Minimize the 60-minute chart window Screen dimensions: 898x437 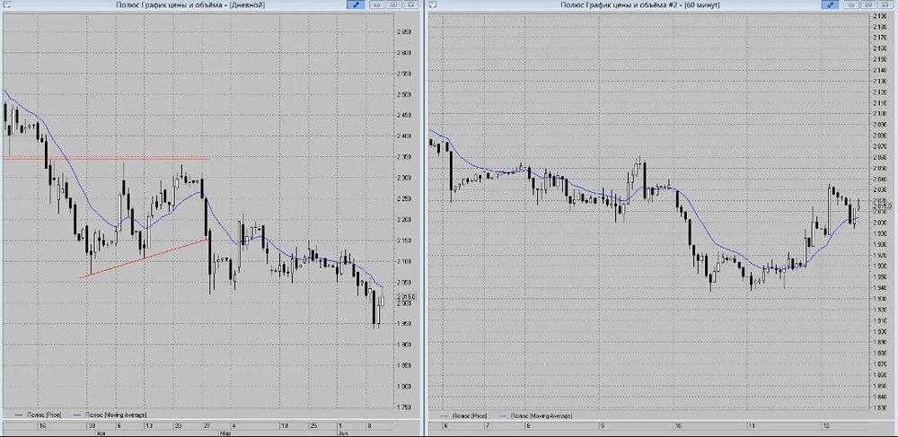pos(852,4)
